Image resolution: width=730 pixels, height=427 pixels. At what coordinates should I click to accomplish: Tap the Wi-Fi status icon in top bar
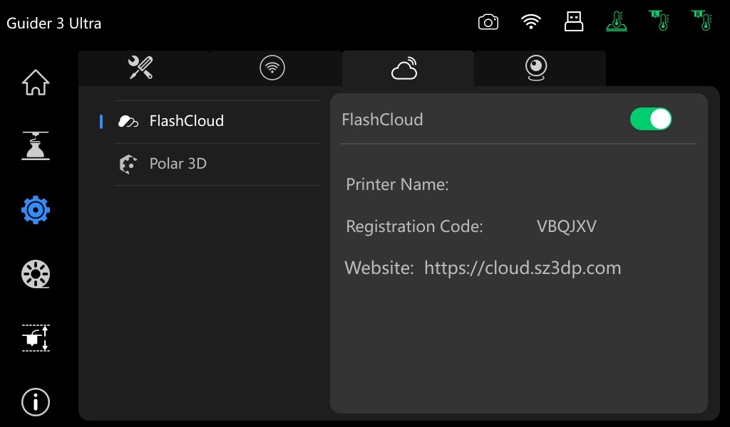[x=530, y=21]
